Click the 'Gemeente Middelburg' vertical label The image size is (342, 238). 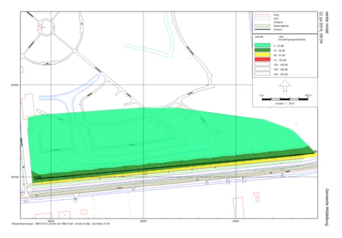(x=327, y=207)
